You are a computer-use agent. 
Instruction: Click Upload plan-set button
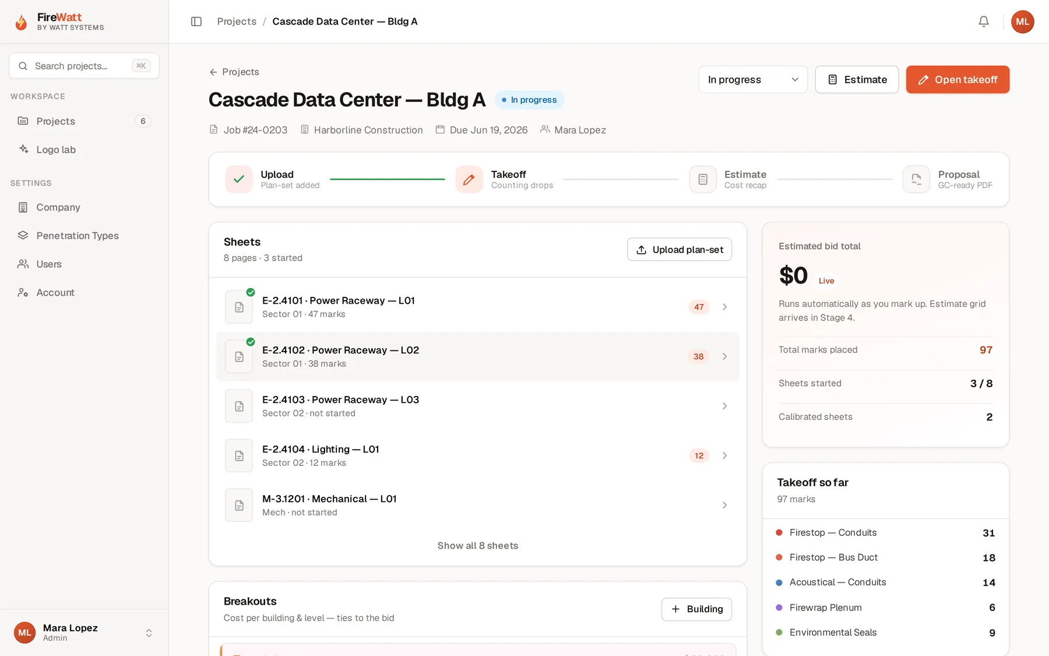point(680,250)
